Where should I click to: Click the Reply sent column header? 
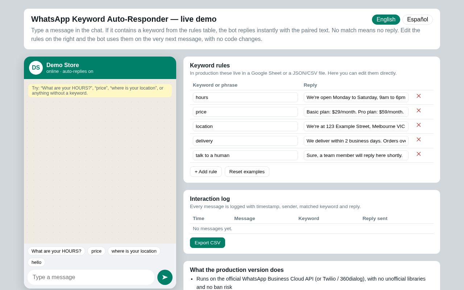point(375,219)
